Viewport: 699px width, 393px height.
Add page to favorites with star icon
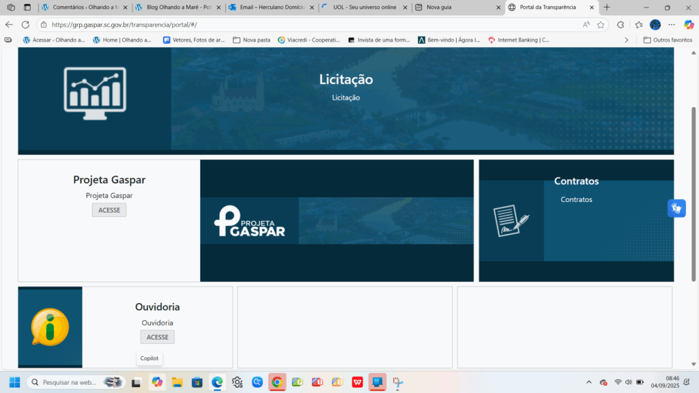pos(601,25)
